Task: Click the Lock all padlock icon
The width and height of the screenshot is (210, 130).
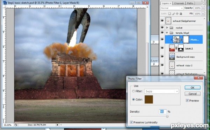Action: [x=181, y=14]
